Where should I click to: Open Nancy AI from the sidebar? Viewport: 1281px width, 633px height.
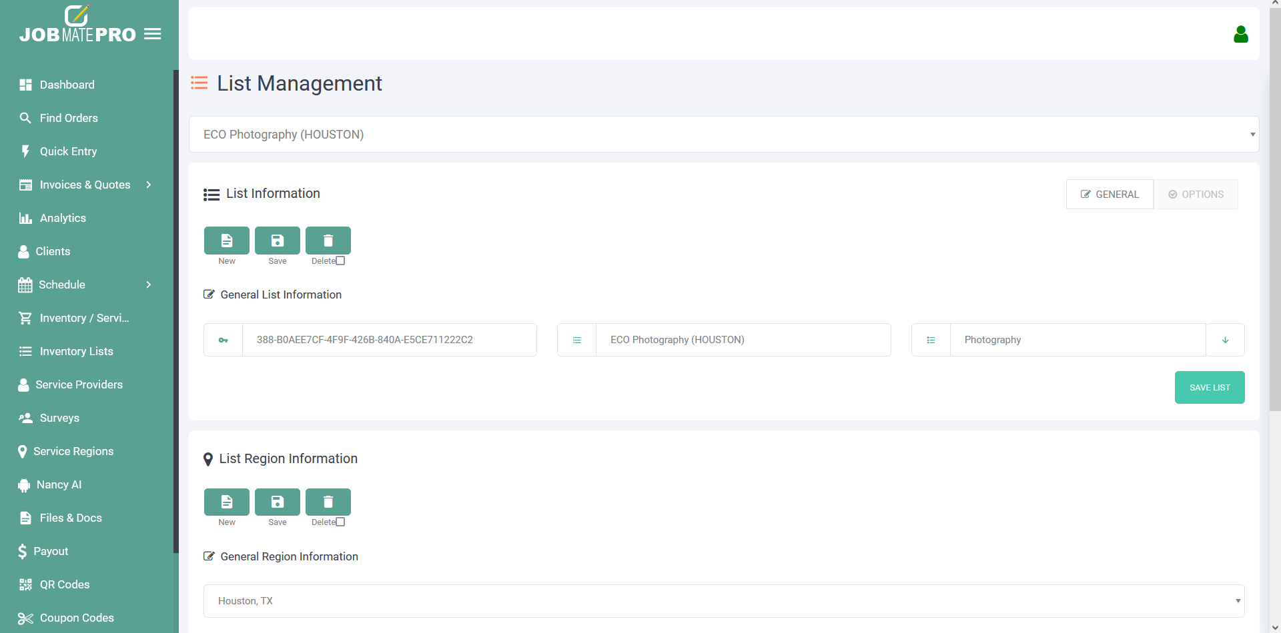[x=59, y=484]
